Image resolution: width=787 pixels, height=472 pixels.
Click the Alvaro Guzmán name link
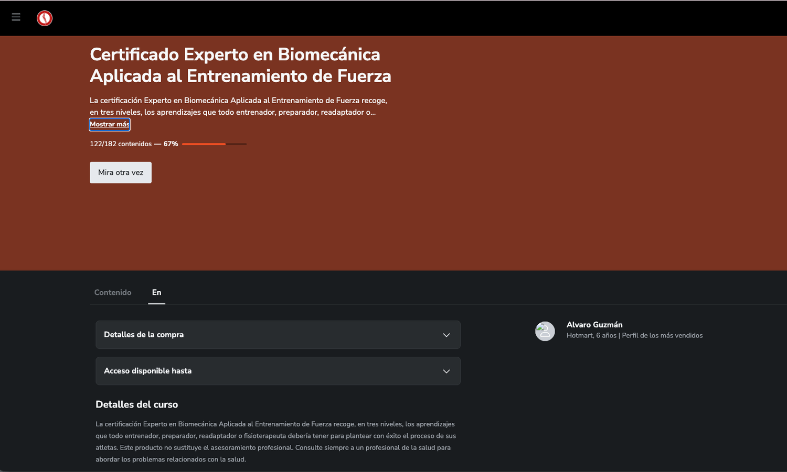click(x=594, y=325)
